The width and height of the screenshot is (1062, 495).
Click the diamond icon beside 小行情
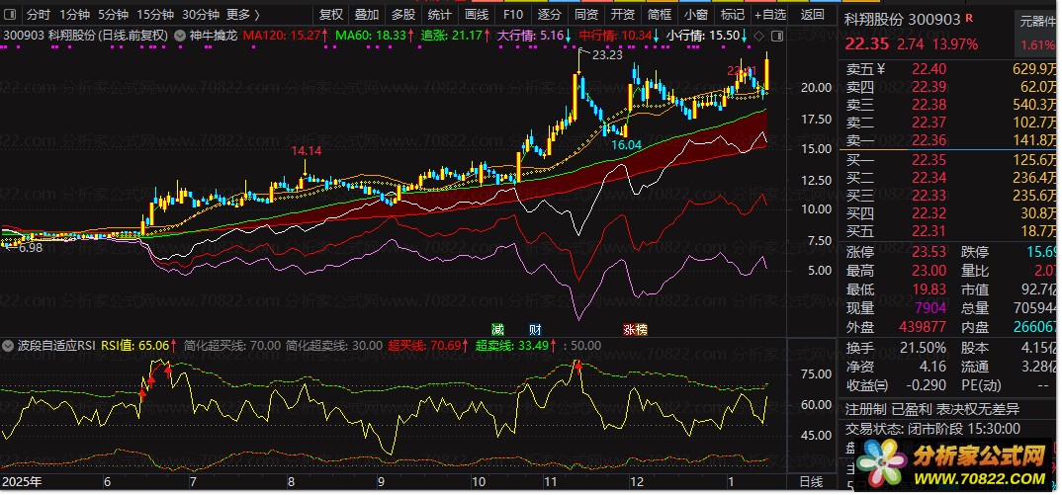click(758, 36)
